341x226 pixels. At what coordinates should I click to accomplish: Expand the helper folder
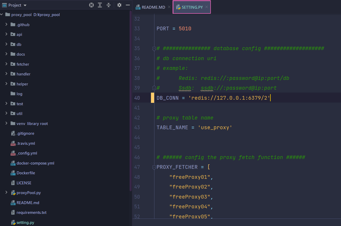coord(6,84)
